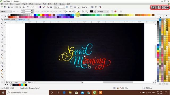Undo the last action
The image size is (170, 95).
pos(28,7)
